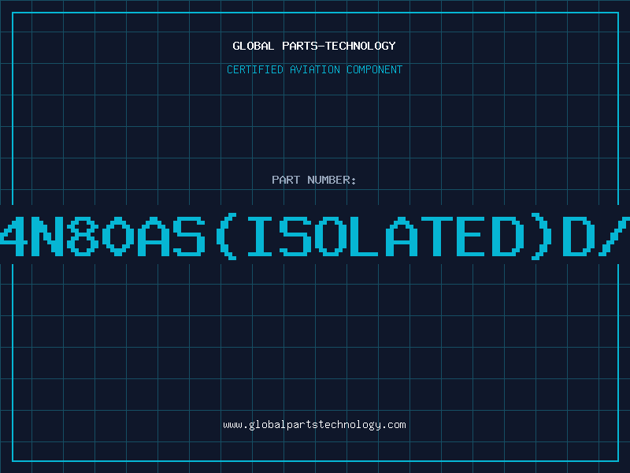
Task: Click the GLOBAL PARTS-TECHNOLOGY heading
Action: [x=314, y=46]
